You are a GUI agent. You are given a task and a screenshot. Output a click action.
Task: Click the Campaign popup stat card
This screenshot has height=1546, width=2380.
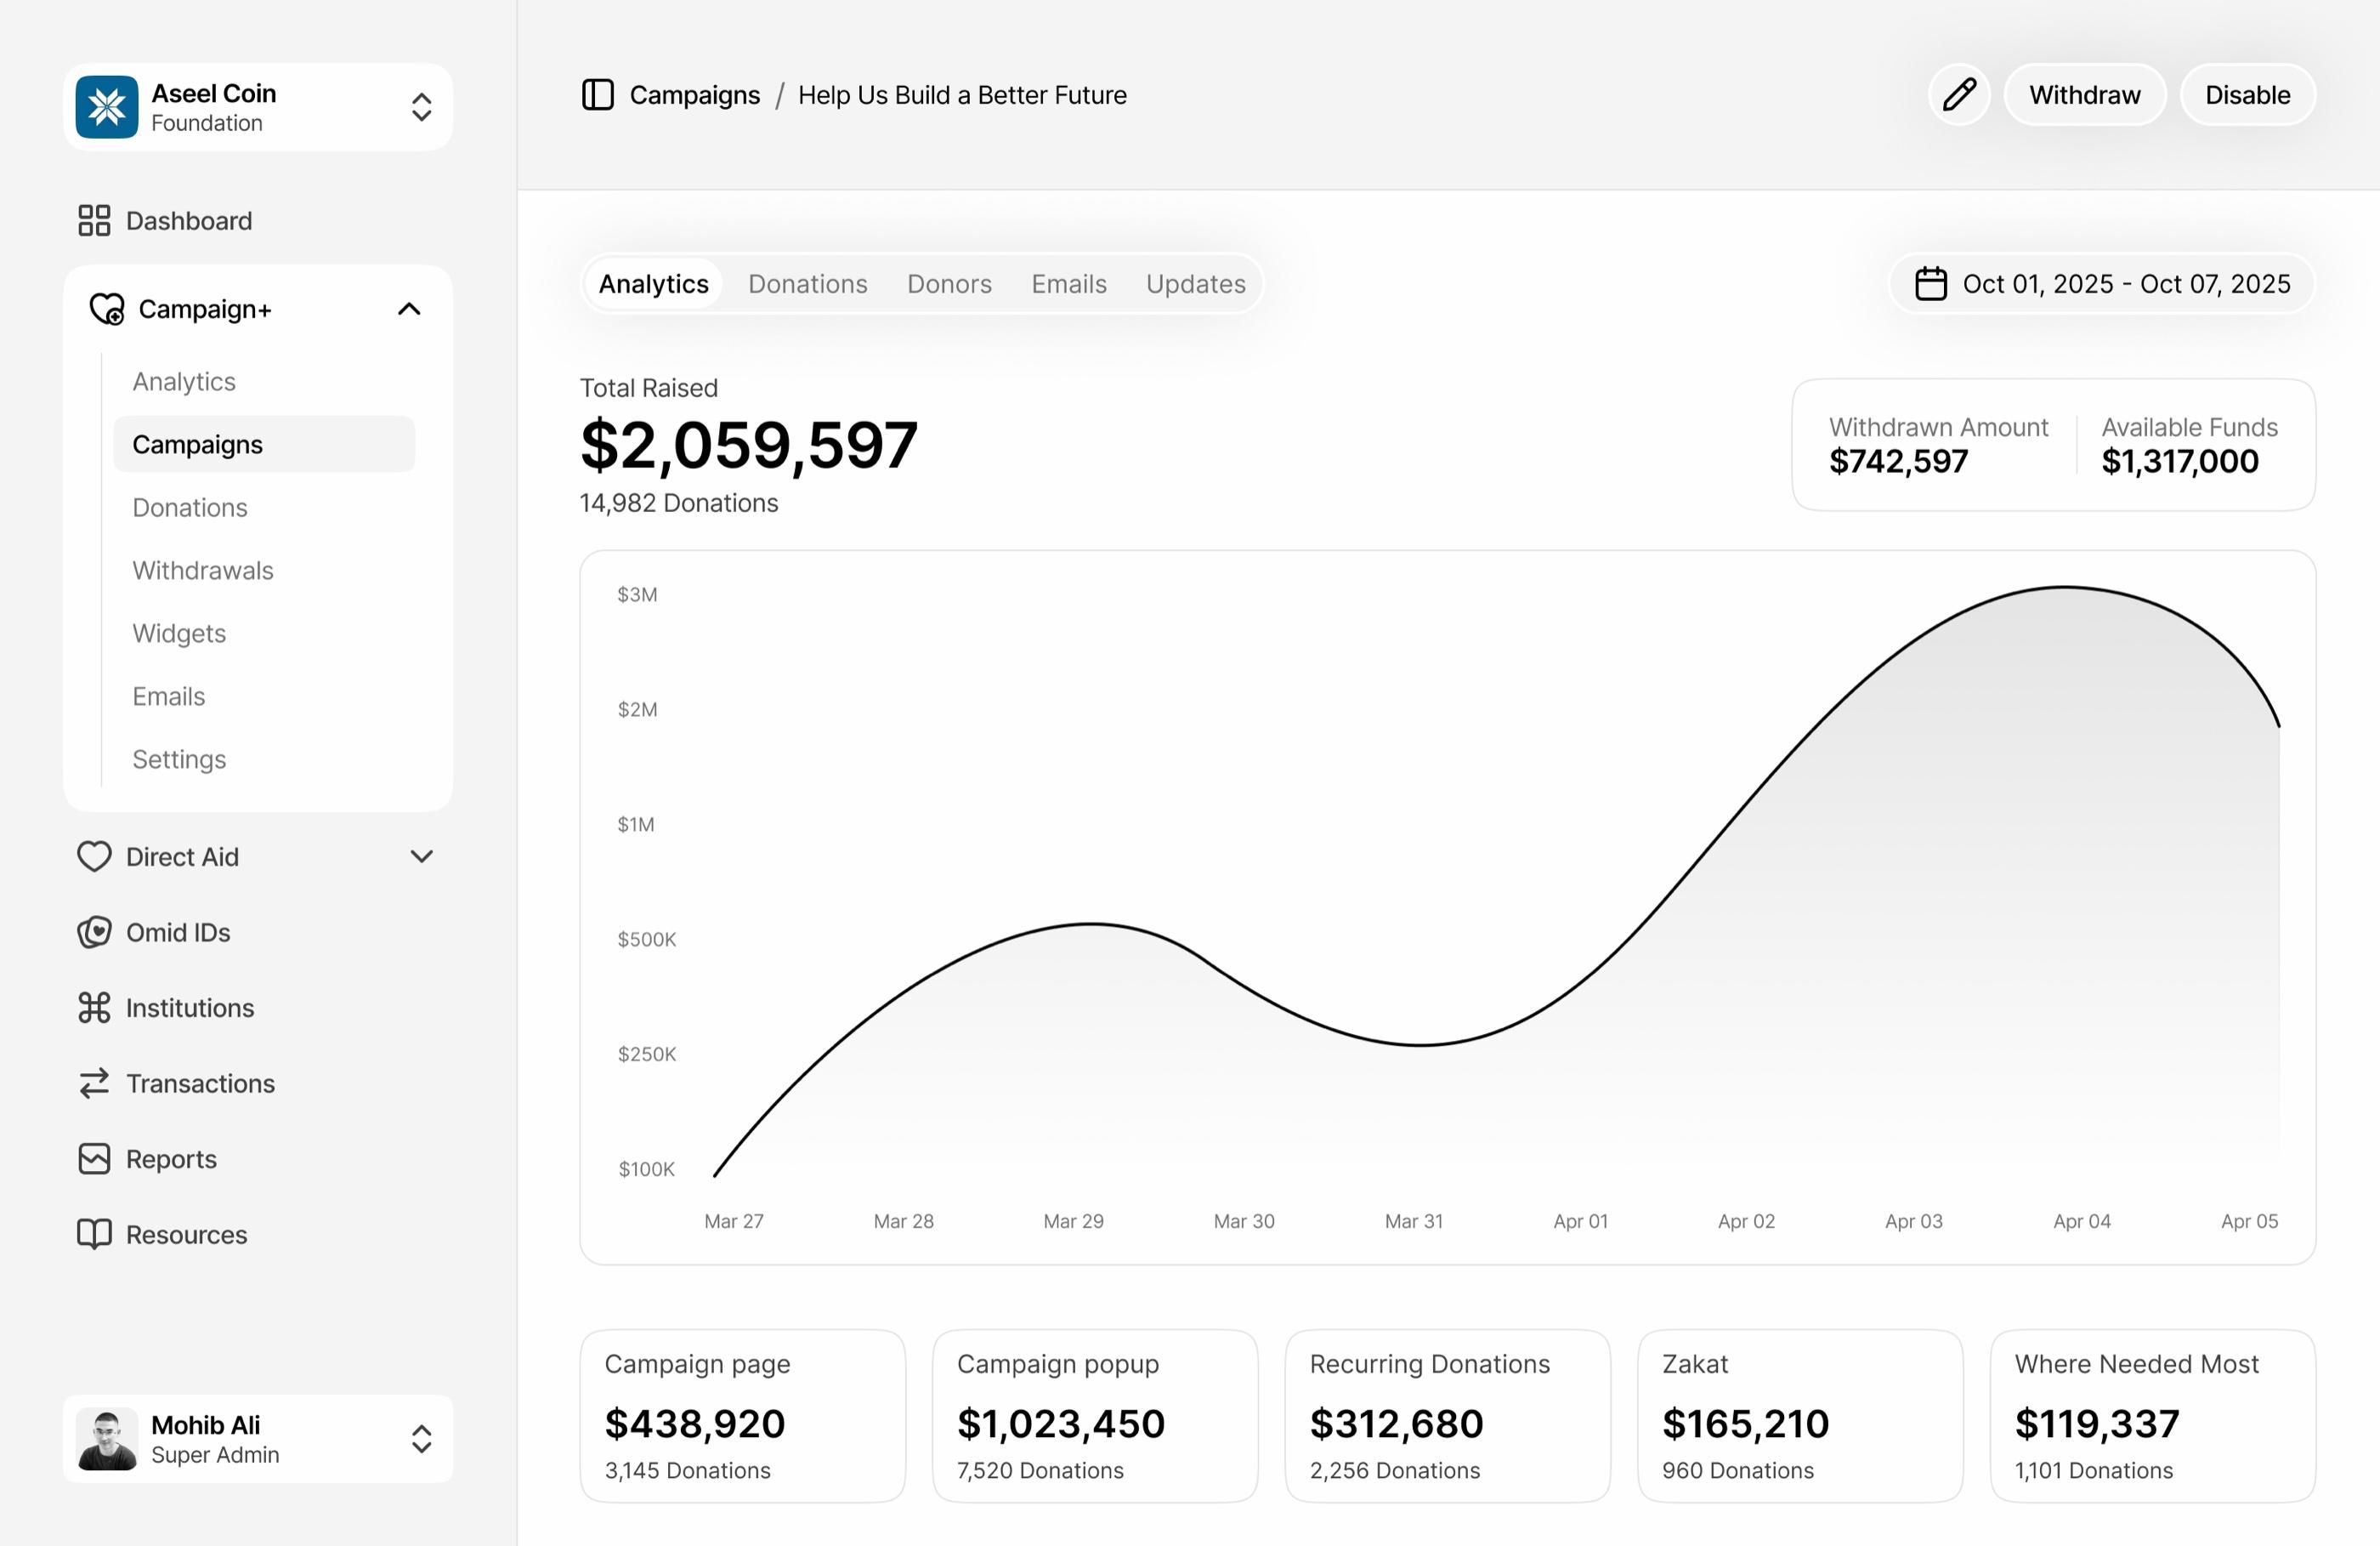(x=1095, y=1416)
